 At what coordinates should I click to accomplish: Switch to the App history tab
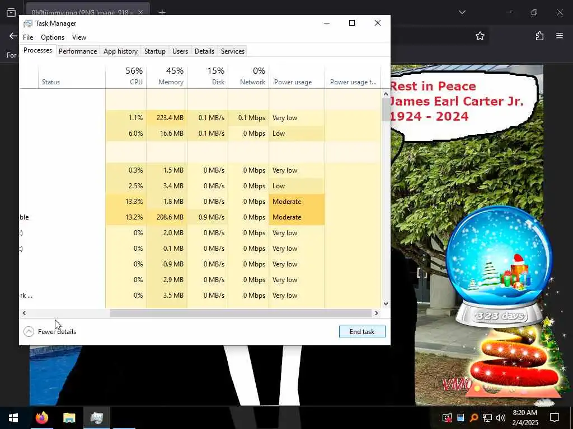click(121, 51)
